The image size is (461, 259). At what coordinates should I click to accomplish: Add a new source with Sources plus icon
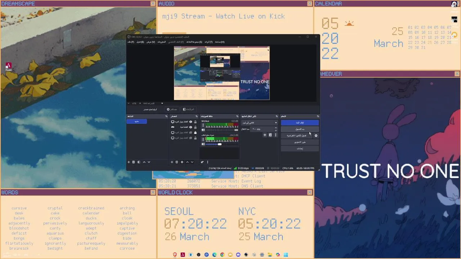pos(172,162)
